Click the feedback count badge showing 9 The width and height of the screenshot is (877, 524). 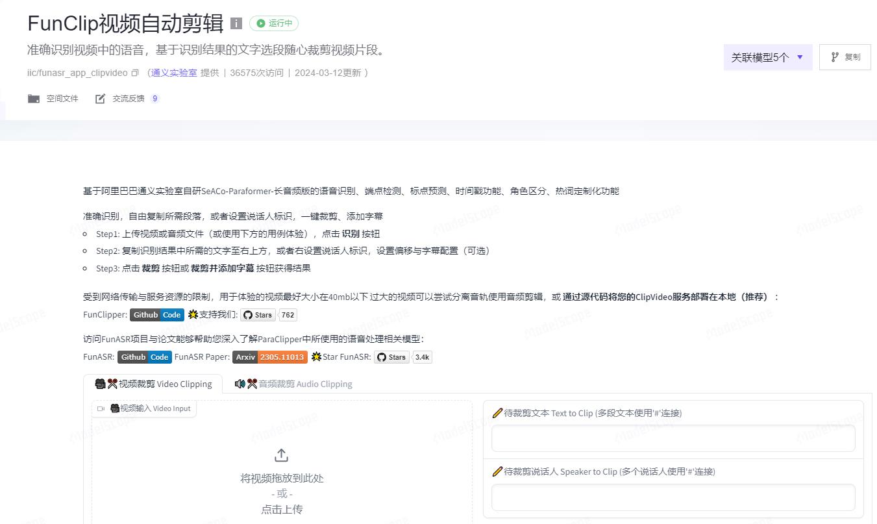coord(154,98)
